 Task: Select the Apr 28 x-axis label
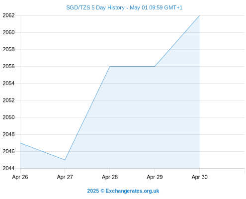(110, 177)
